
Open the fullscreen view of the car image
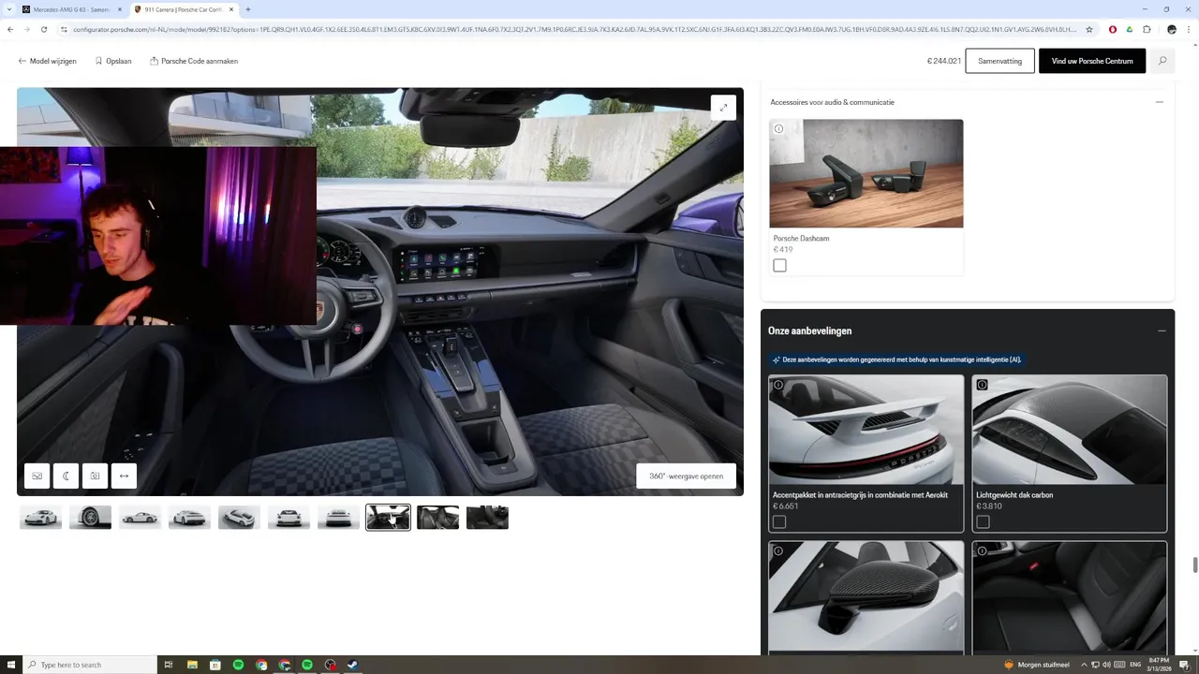pos(723,108)
